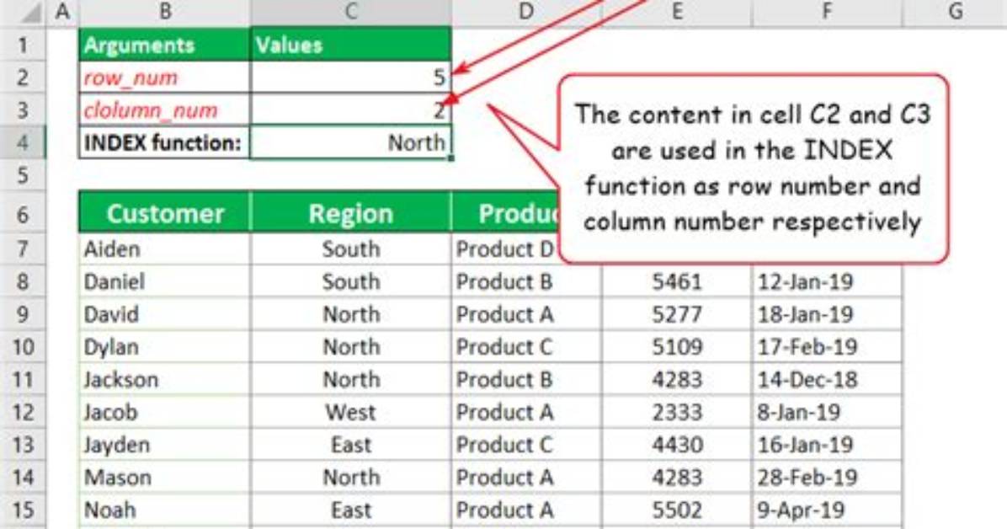1007x529 pixels.
Task: Select the Jacob customer cell
Action: pos(164,412)
